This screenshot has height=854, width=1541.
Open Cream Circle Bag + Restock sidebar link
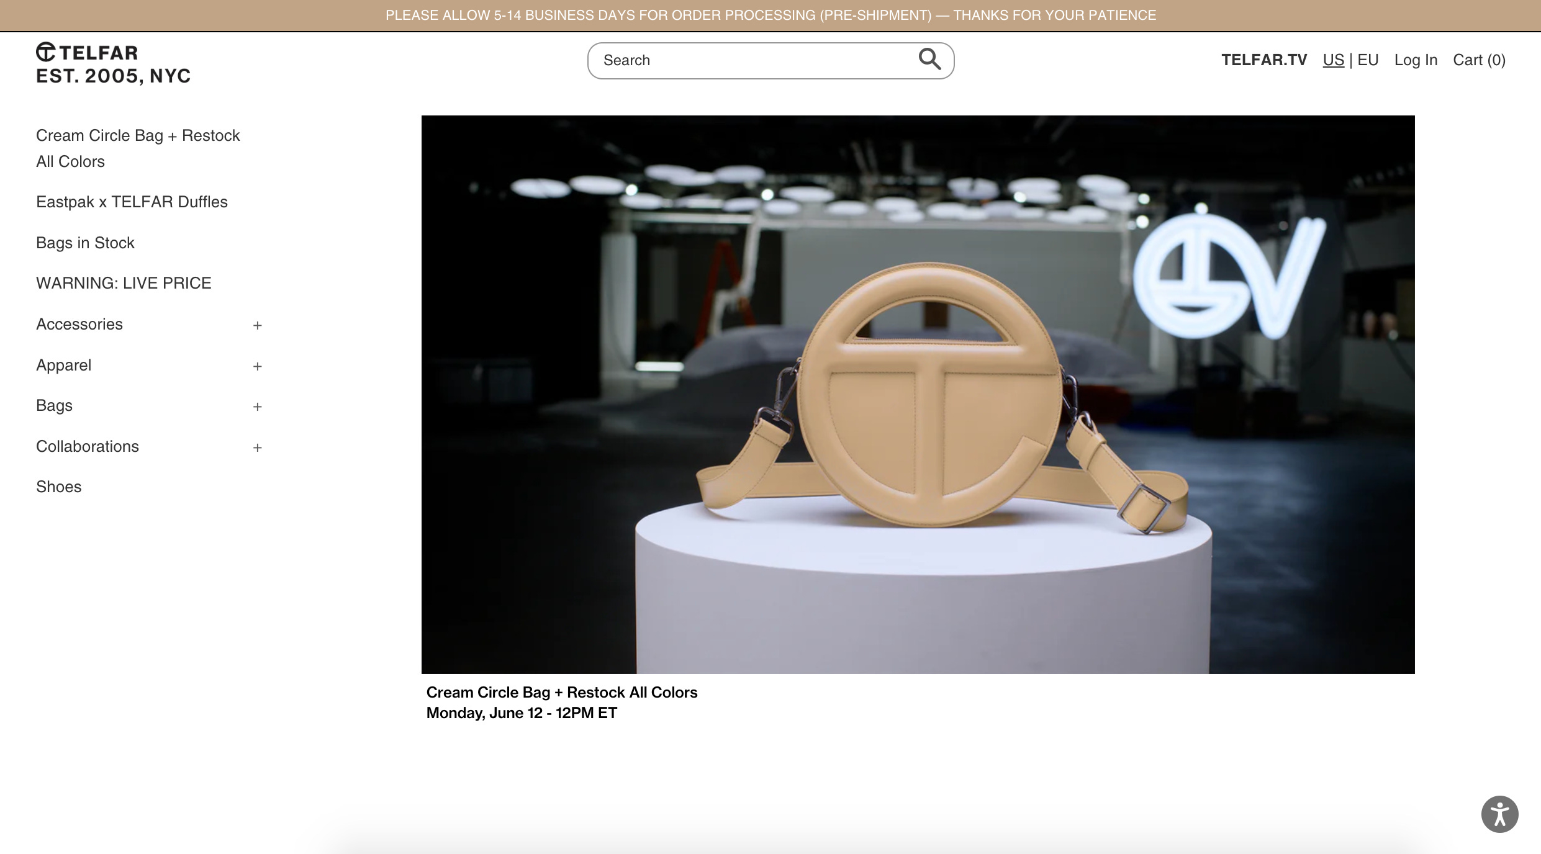pyautogui.click(x=138, y=148)
